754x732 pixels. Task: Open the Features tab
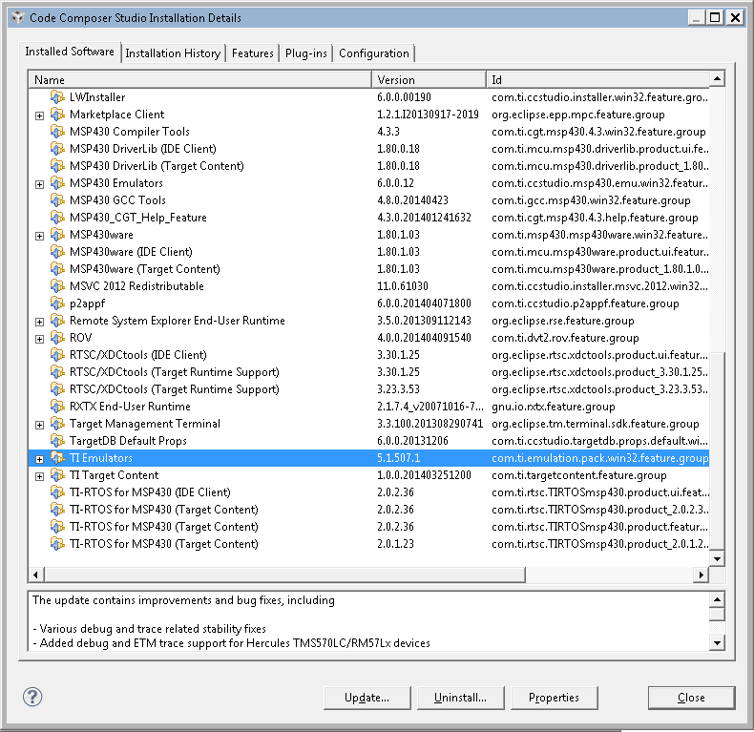click(253, 53)
